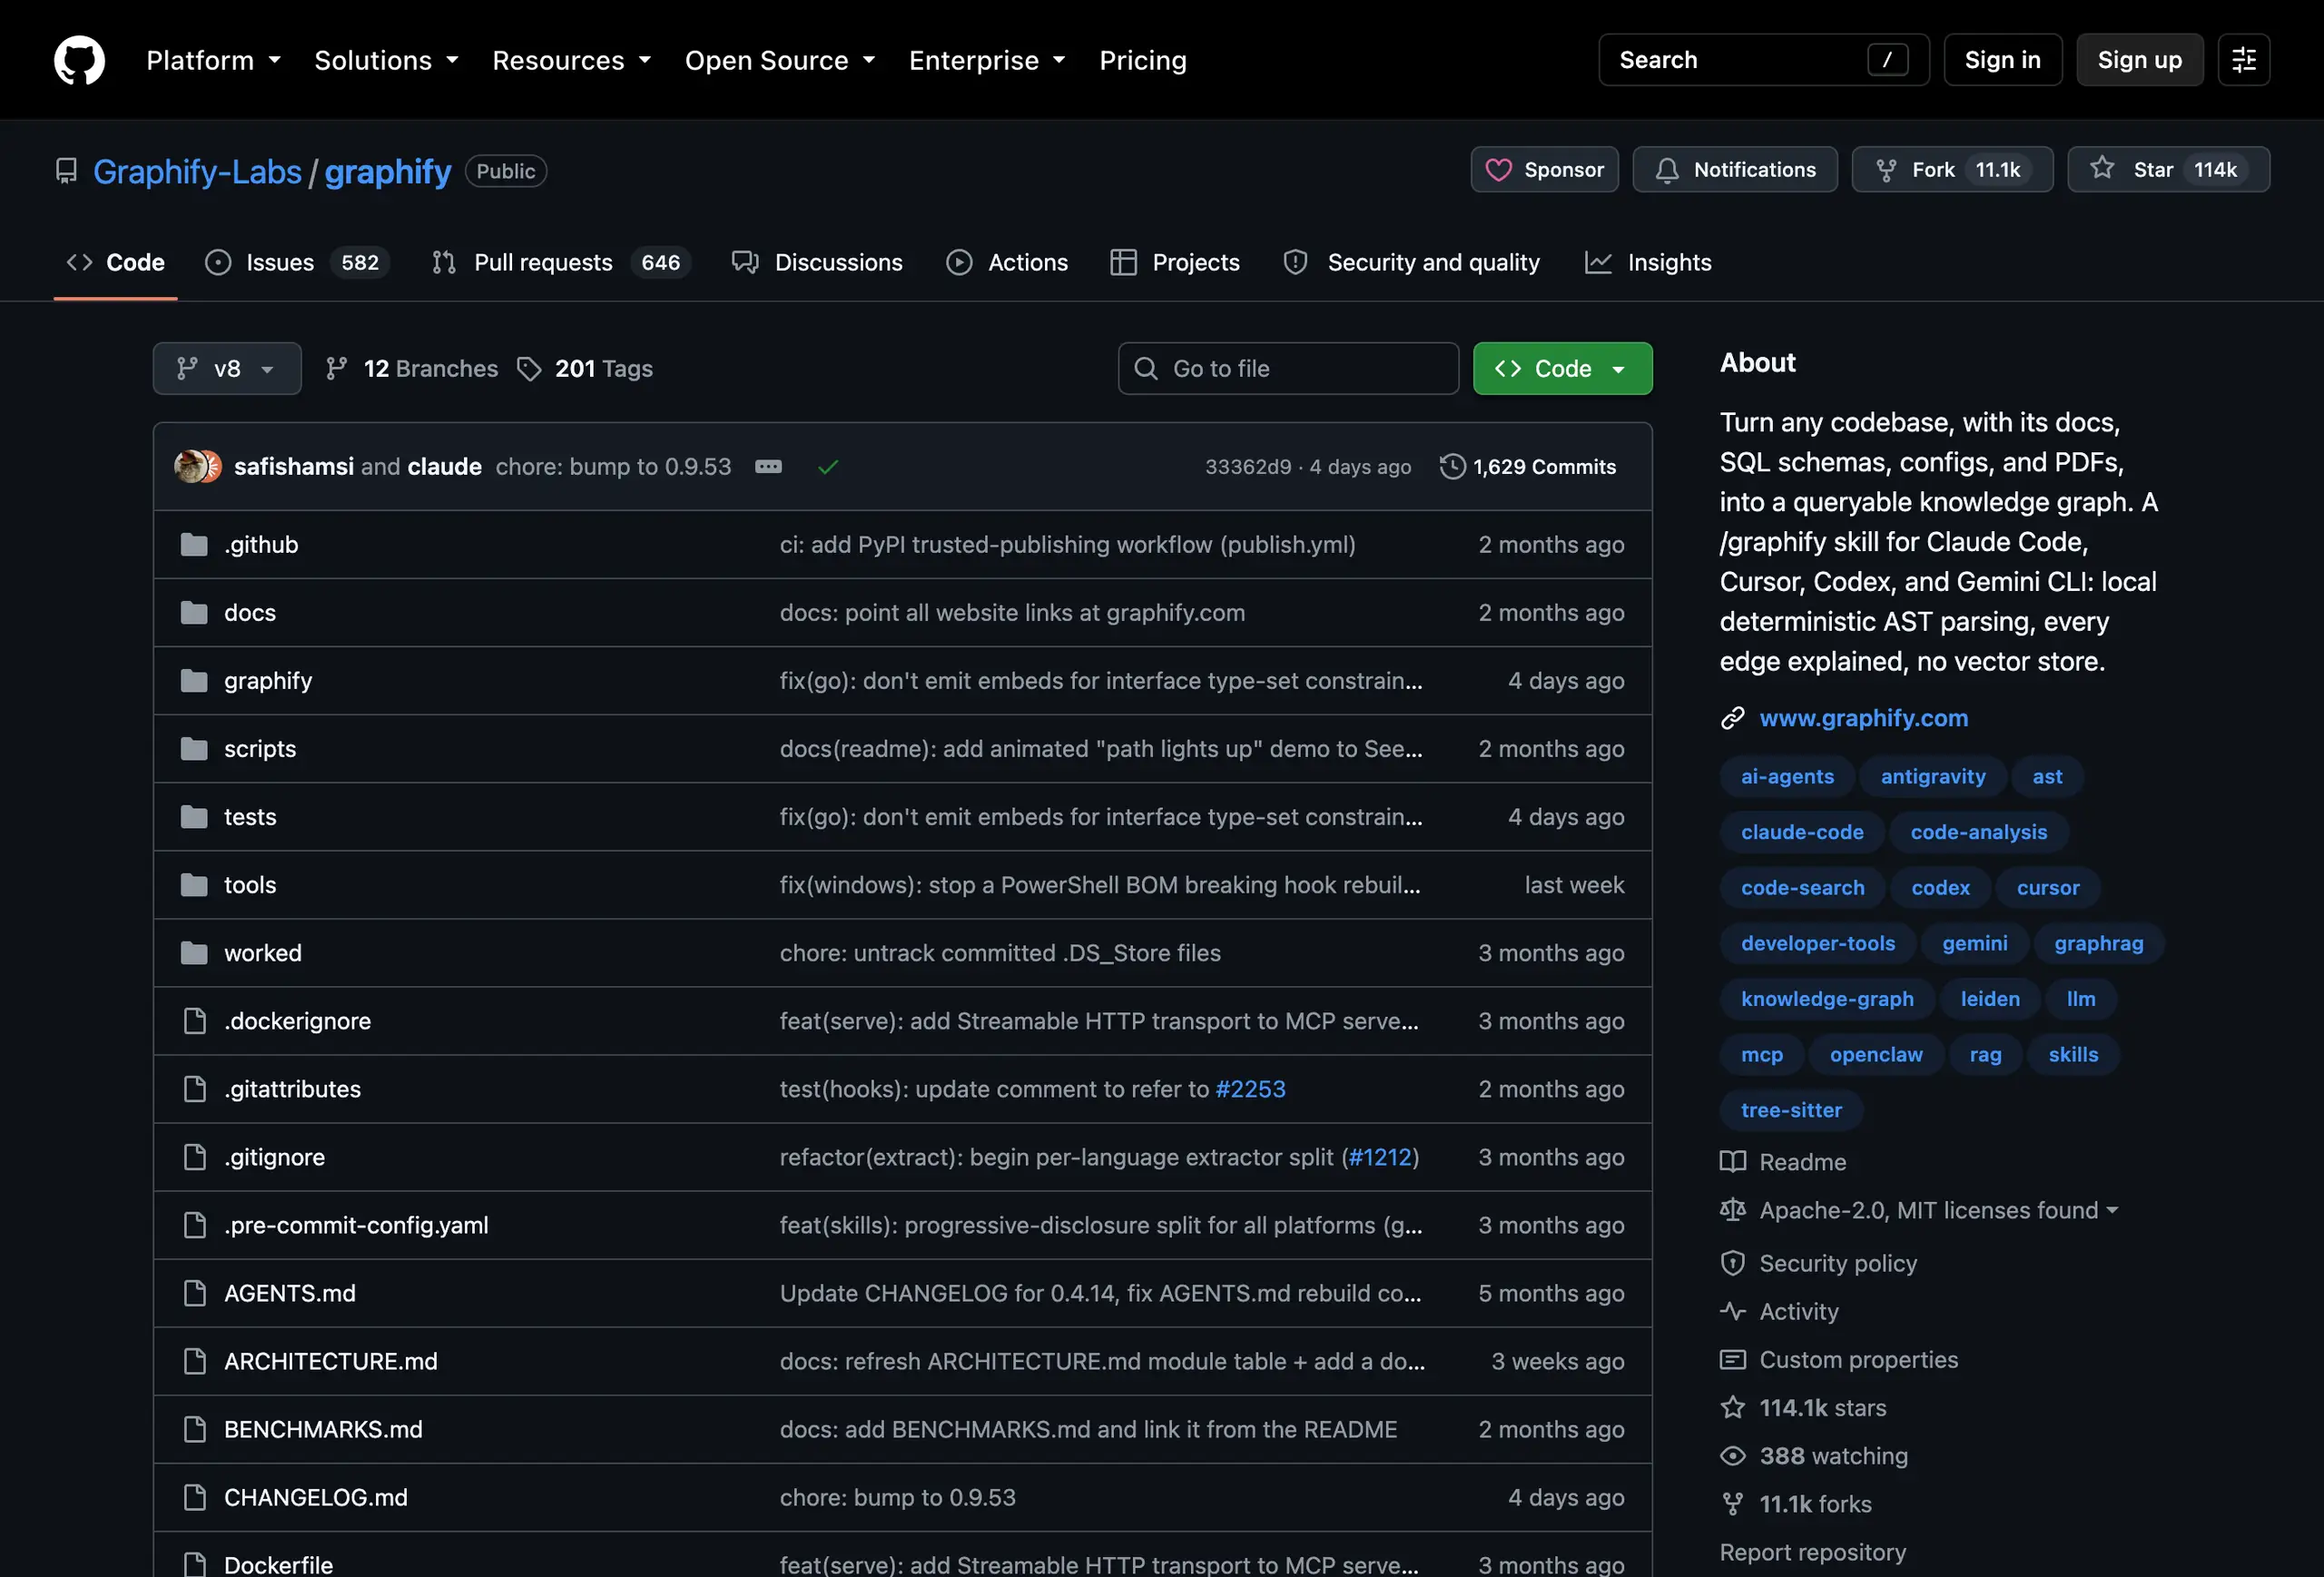The image size is (2324, 1577).
Task: Open the Pricing link
Action: (x=1143, y=60)
